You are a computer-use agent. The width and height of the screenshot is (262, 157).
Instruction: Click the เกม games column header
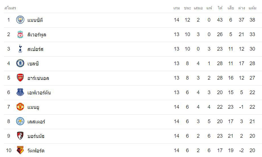(x=177, y=8)
